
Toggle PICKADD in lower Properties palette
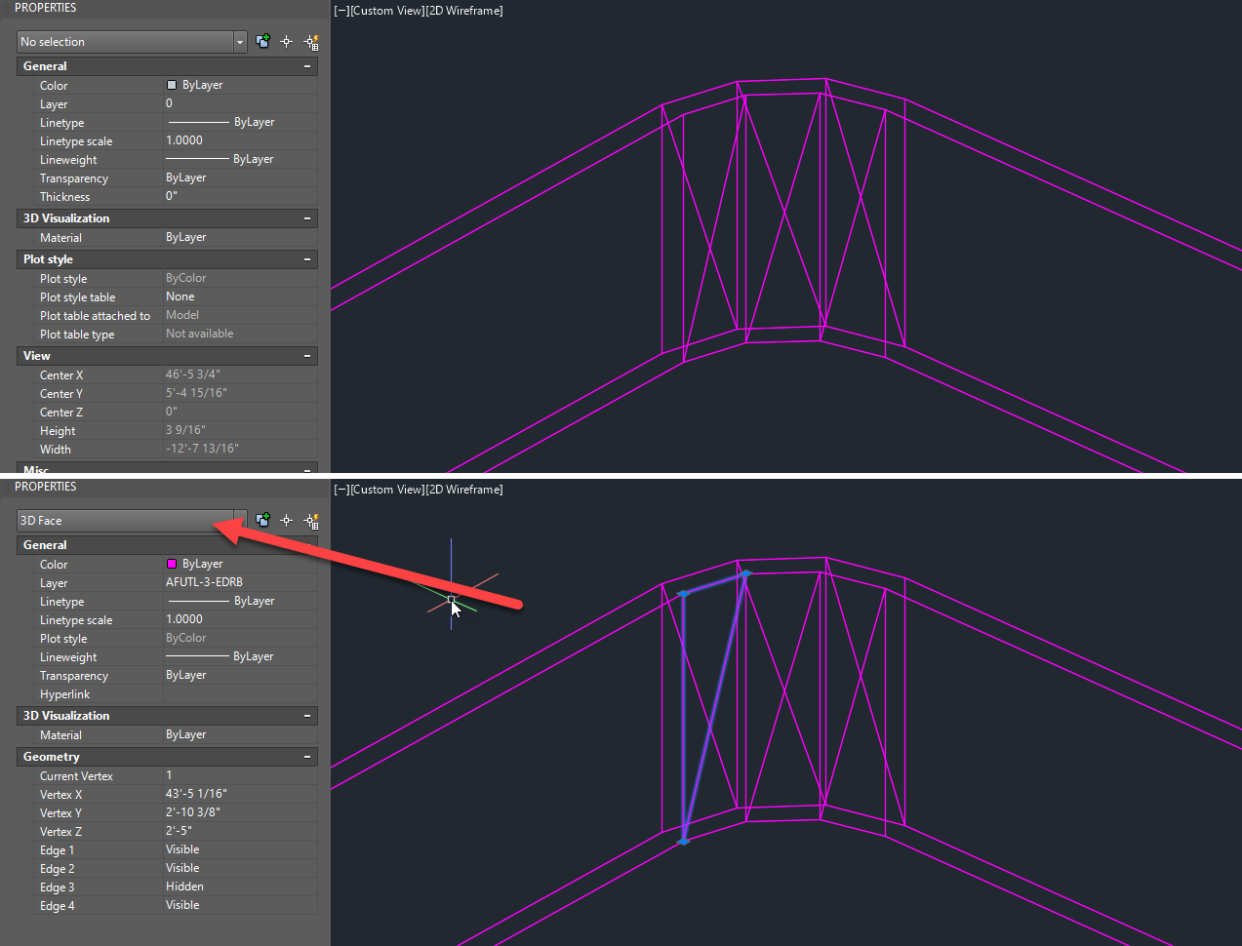tap(262, 520)
